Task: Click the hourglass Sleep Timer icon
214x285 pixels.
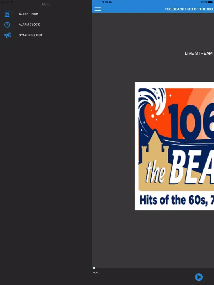Action: pos(7,14)
